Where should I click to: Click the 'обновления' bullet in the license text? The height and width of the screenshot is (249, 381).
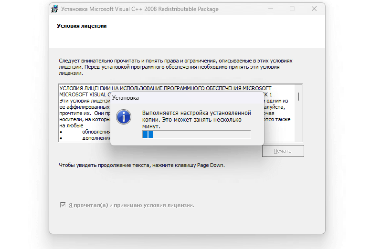click(x=96, y=132)
